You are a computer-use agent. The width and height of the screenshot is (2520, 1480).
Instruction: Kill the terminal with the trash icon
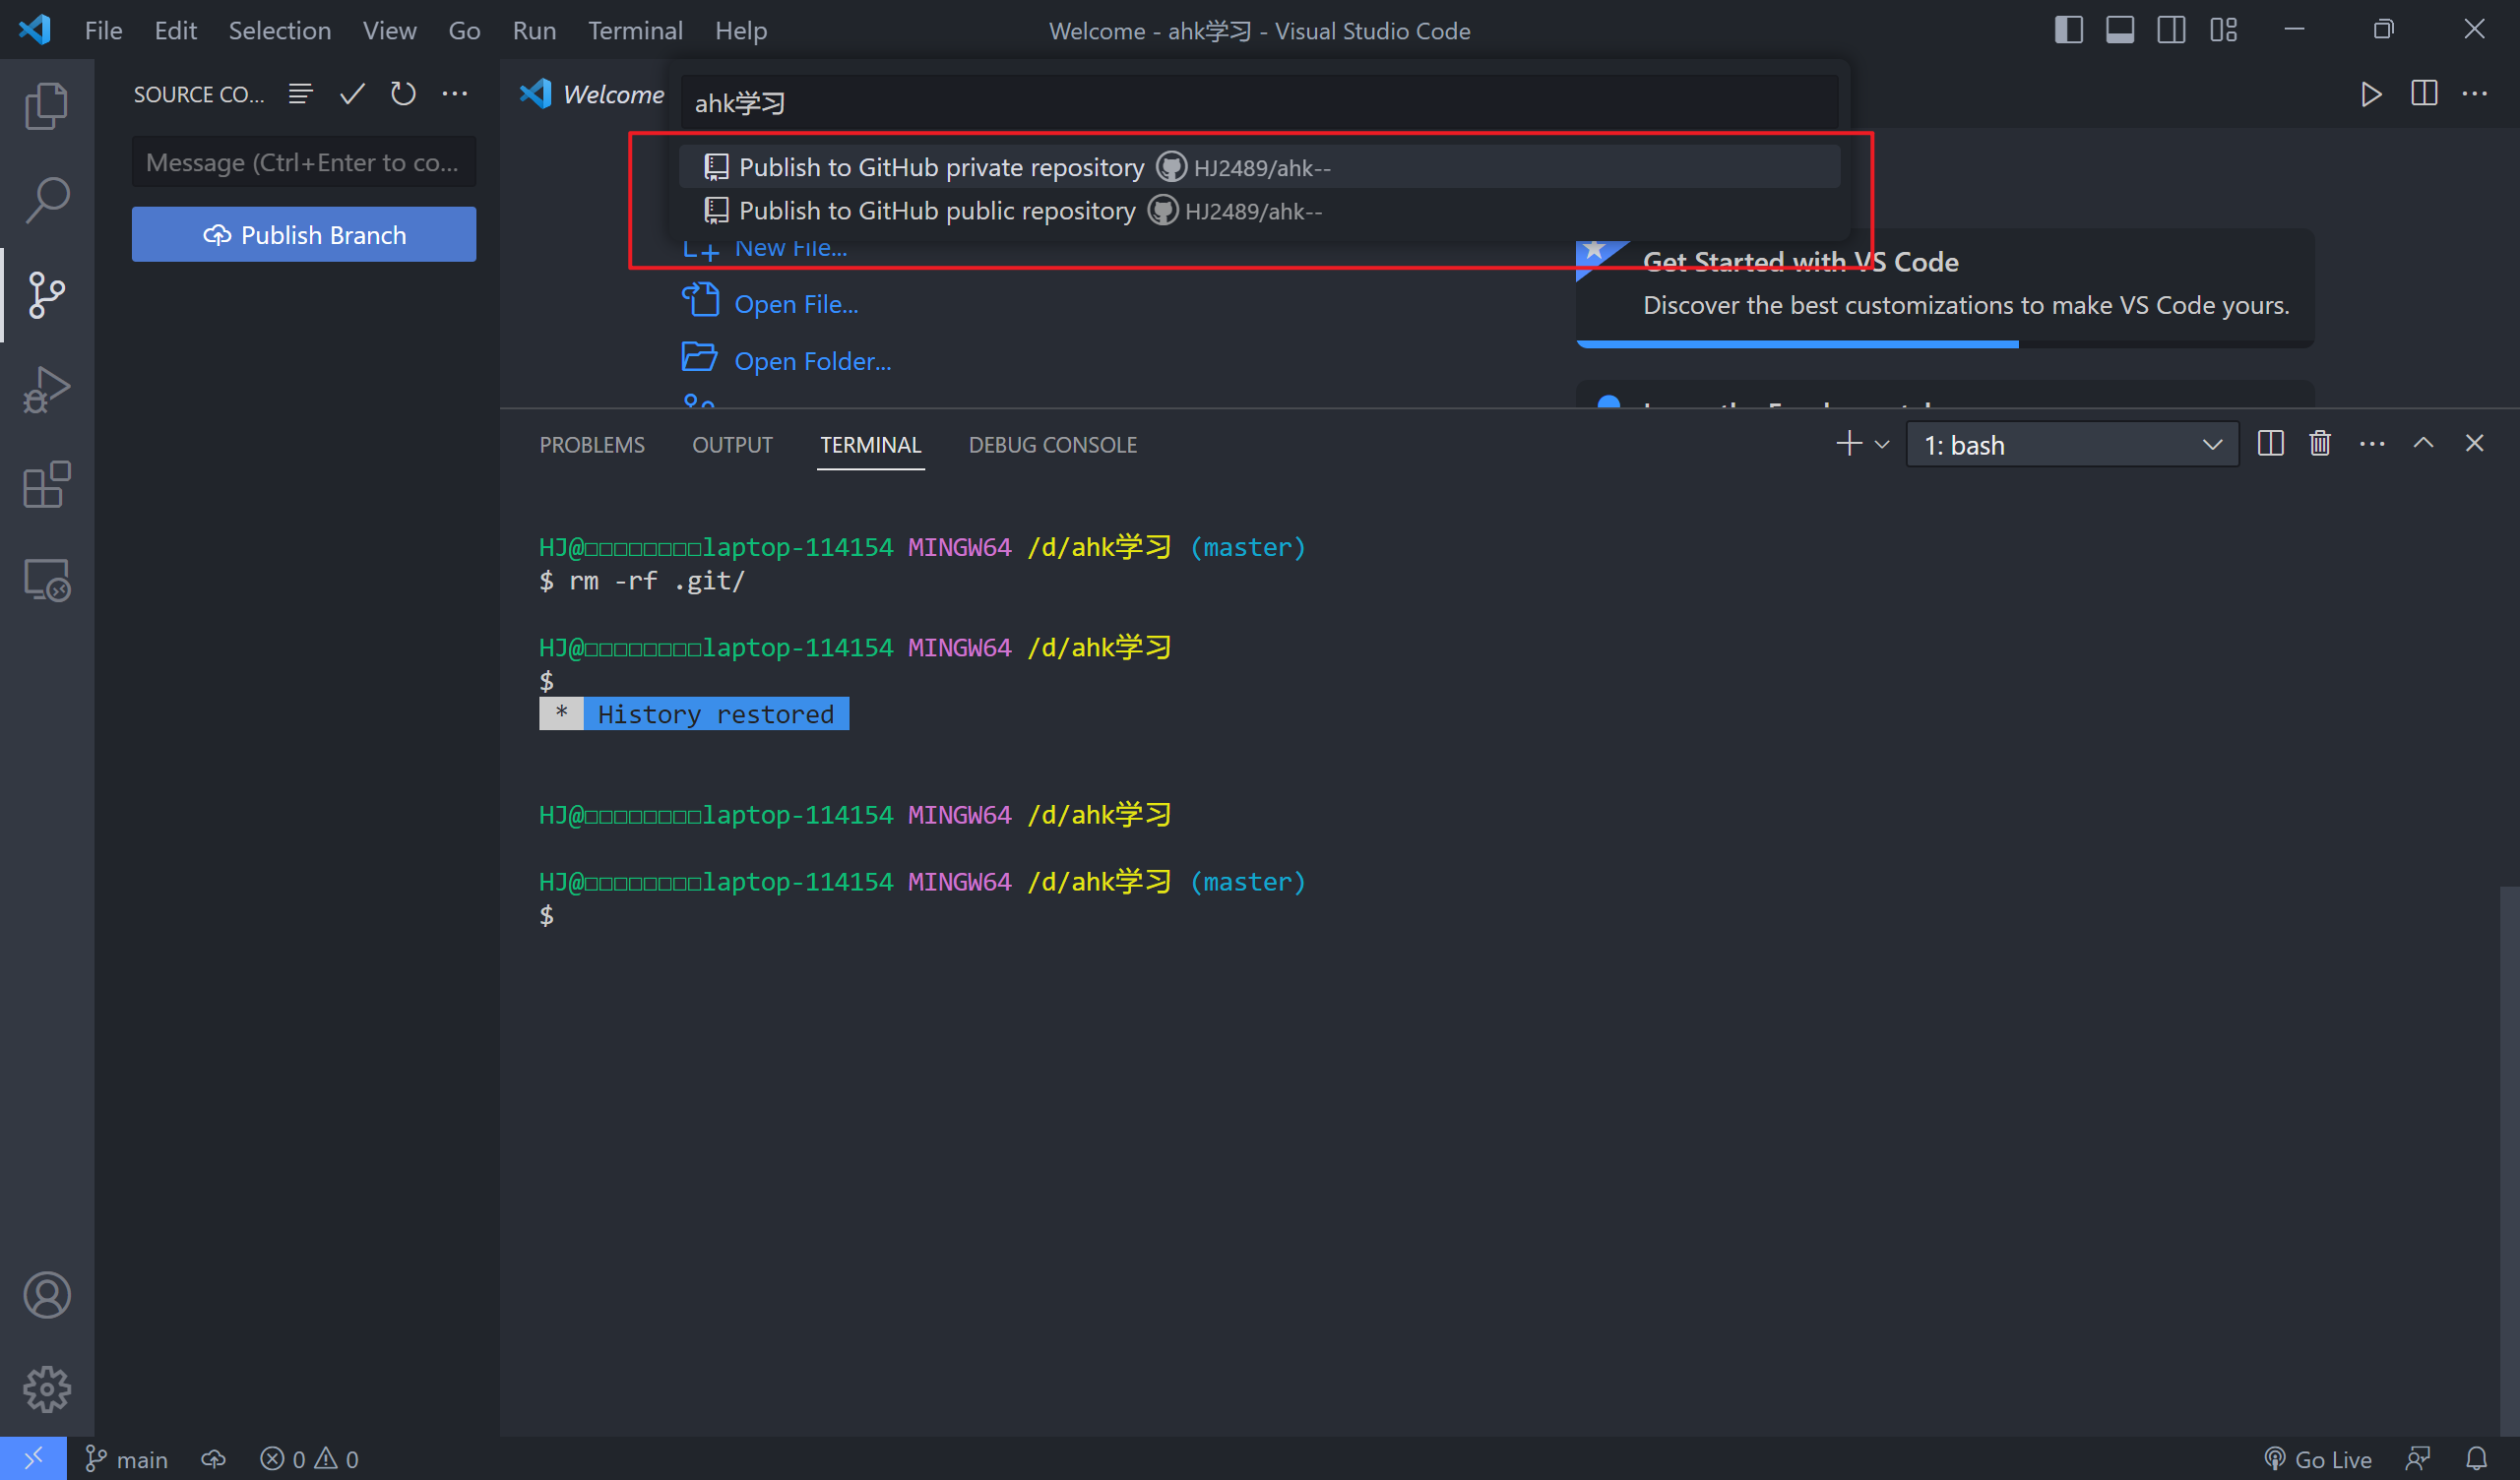coord(2320,443)
